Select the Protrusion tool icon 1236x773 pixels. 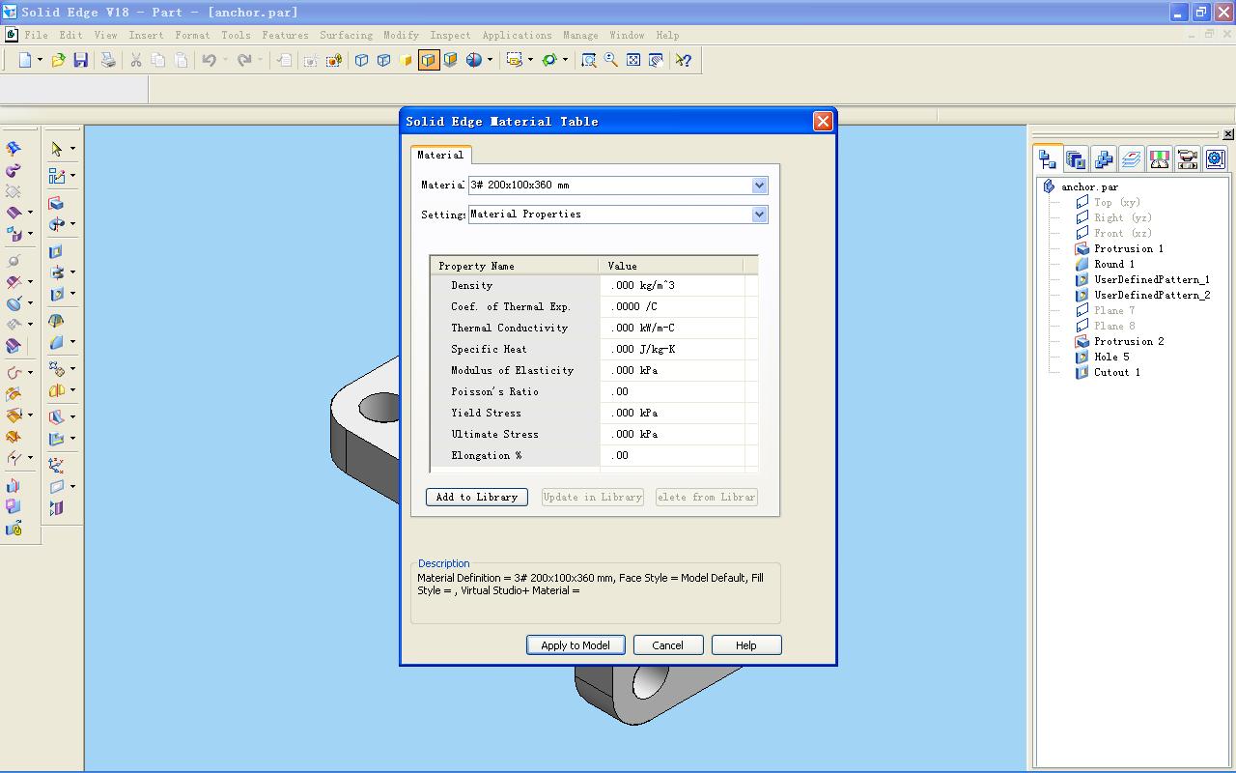[56, 203]
